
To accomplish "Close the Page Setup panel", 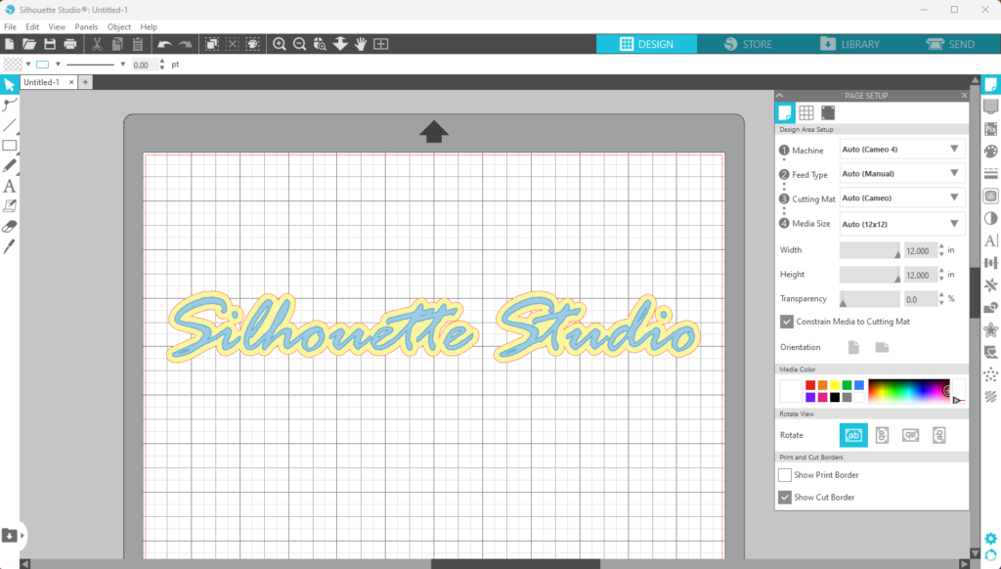I will (x=964, y=96).
